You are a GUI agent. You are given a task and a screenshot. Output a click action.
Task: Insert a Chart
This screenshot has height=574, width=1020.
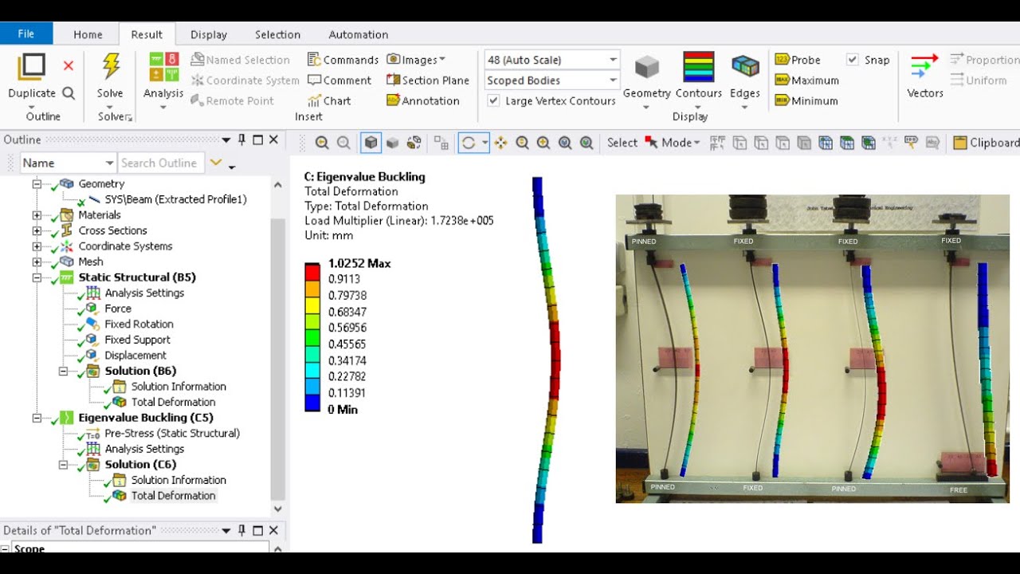329,101
